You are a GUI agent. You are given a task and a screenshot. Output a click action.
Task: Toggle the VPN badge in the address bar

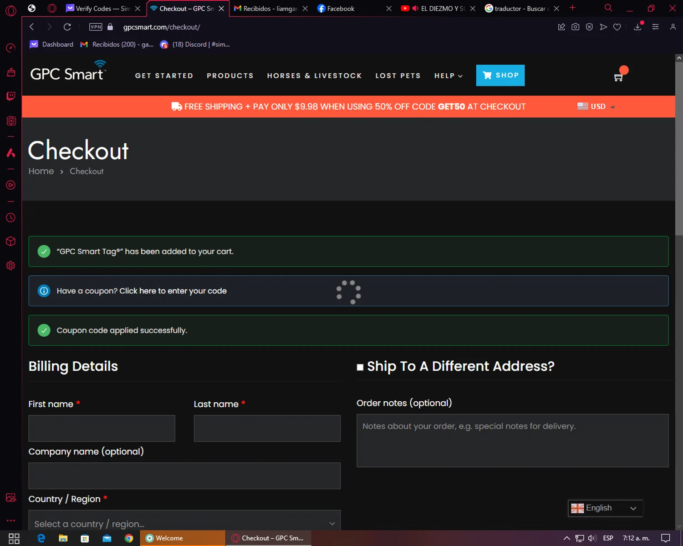(96, 27)
